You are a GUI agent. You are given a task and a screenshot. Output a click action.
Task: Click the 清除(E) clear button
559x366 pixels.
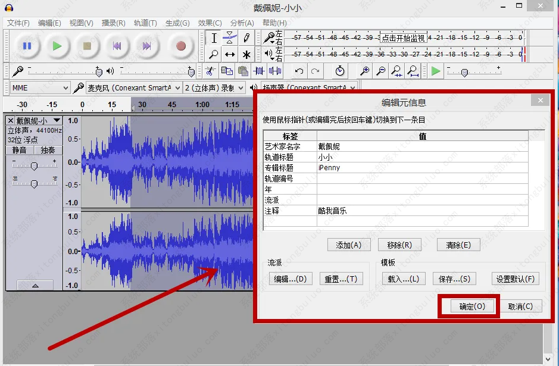pyautogui.click(x=458, y=245)
